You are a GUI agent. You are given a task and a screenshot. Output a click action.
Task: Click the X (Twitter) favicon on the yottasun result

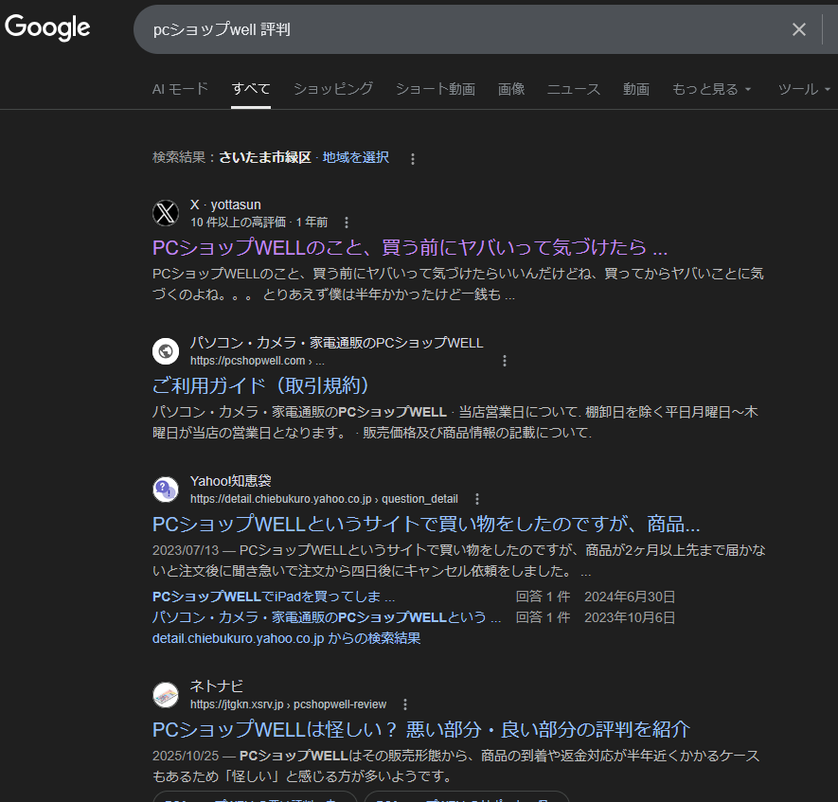(166, 213)
